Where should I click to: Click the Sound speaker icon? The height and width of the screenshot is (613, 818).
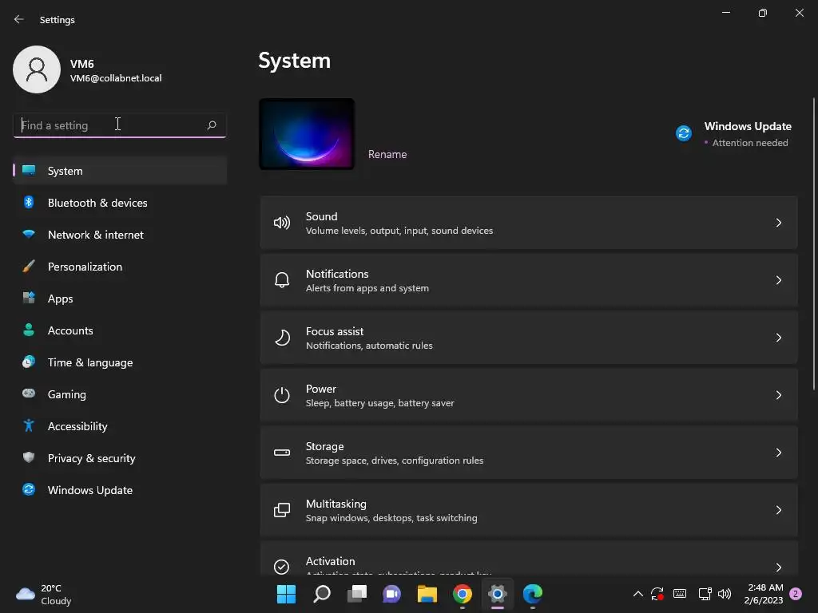click(282, 223)
